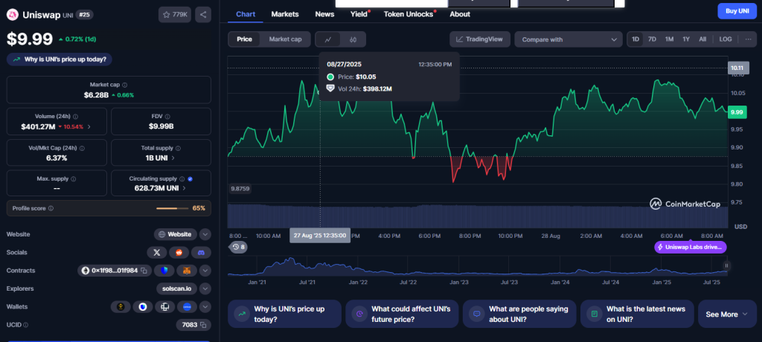Switch chart to Market cap view
The width and height of the screenshot is (762, 342).
pos(285,39)
